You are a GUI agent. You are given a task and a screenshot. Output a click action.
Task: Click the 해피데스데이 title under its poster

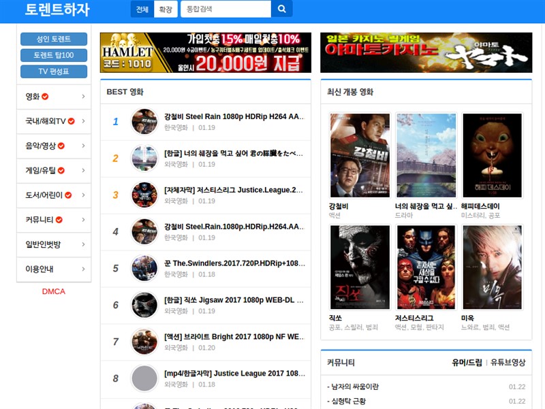click(480, 206)
